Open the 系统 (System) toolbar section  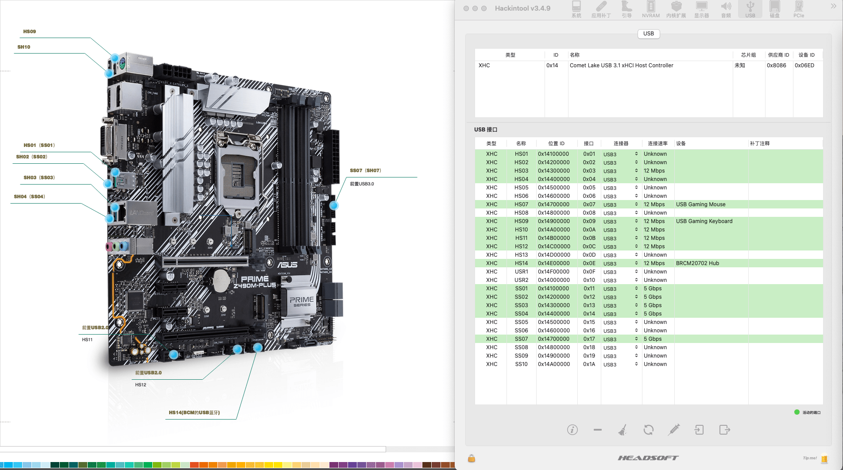click(576, 9)
